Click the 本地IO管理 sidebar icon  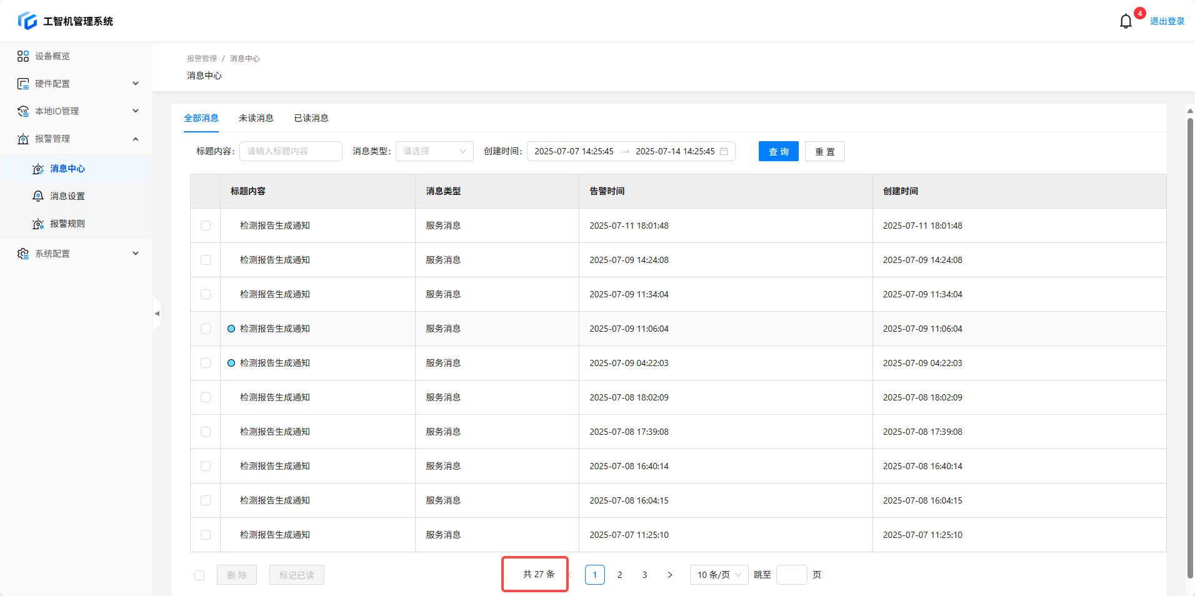tap(23, 111)
